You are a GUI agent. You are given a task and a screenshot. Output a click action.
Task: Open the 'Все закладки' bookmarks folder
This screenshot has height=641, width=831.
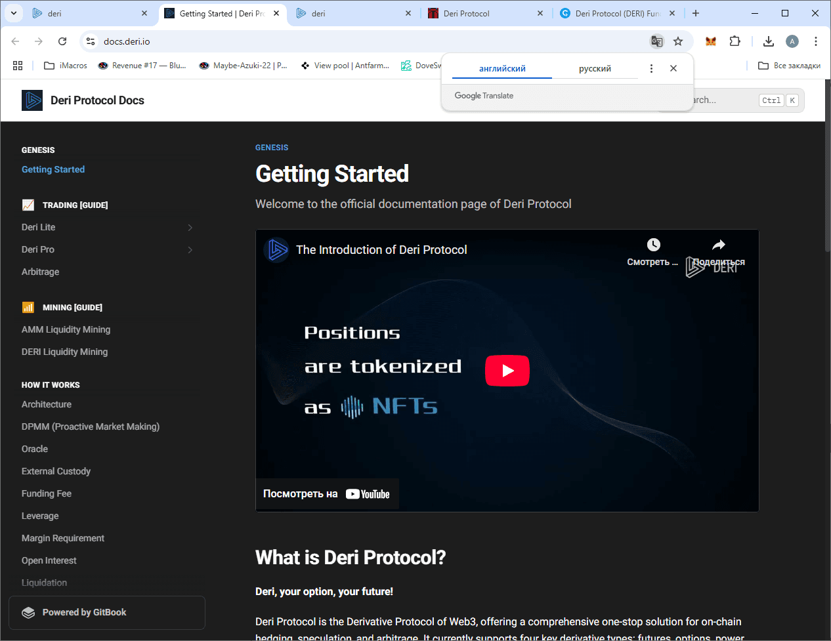789,66
